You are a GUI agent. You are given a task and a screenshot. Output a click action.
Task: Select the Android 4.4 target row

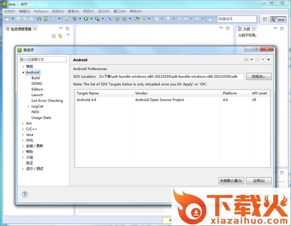146,100
